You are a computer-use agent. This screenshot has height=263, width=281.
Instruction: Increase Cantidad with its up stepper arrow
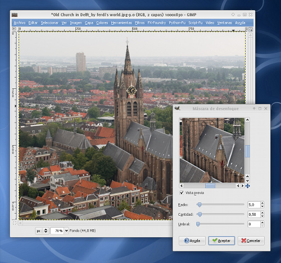[x=262, y=212]
